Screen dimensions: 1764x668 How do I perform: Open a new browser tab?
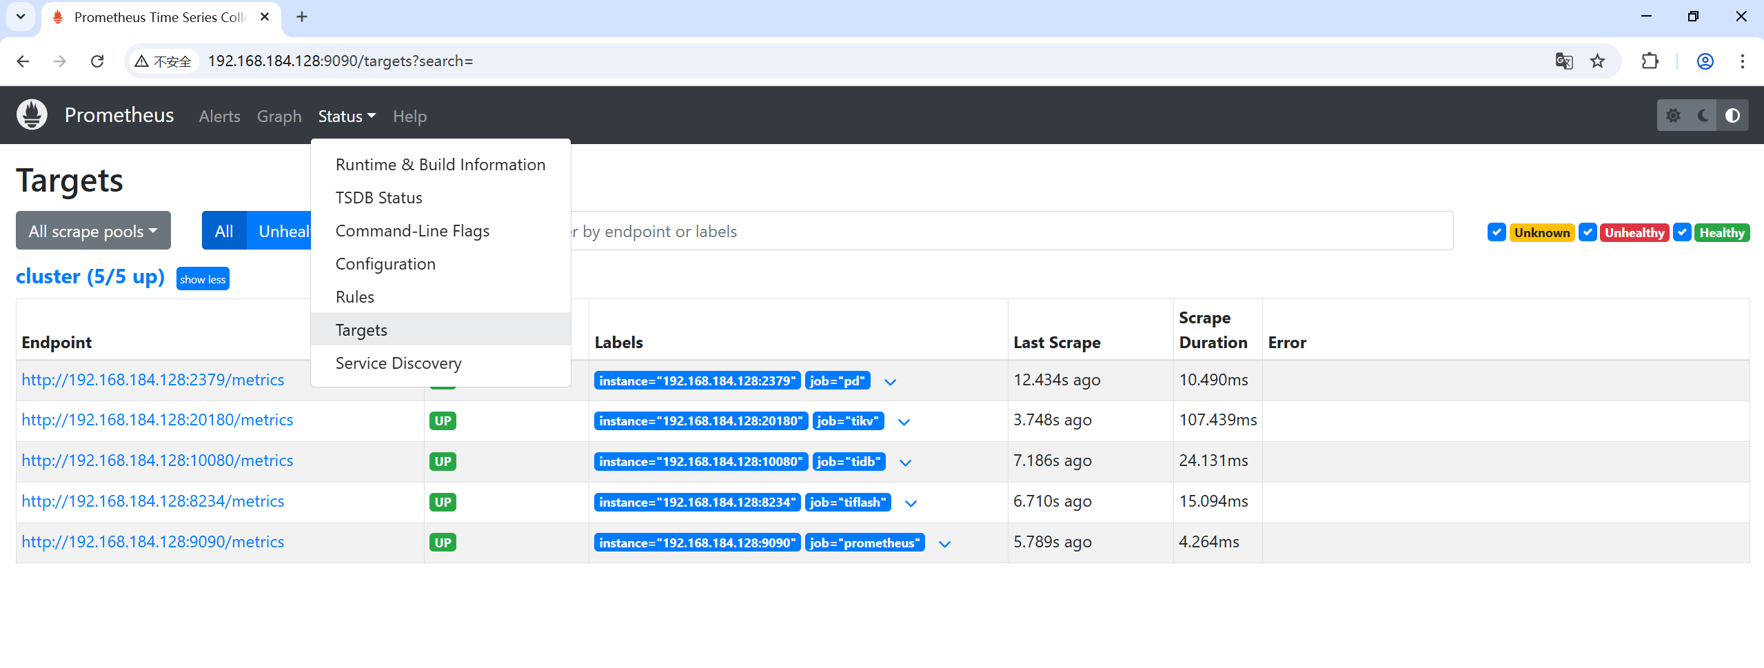(302, 17)
